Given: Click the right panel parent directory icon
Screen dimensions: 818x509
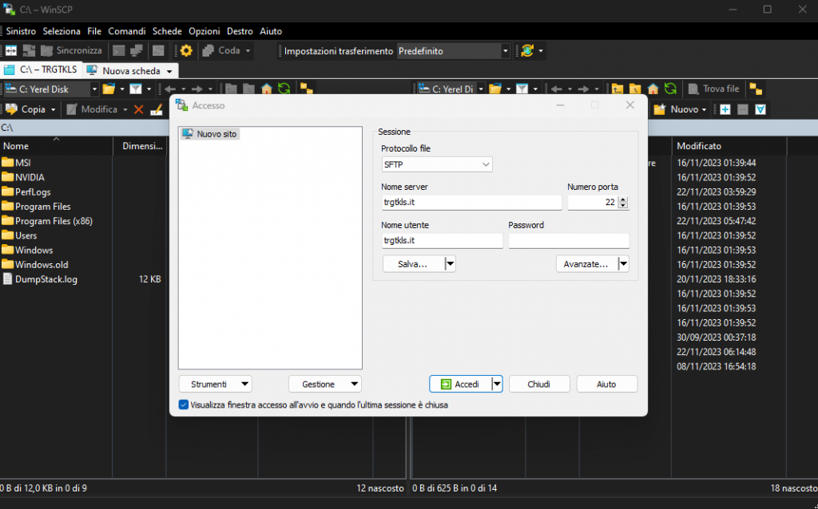Looking at the screenshot, I should 617,89.
